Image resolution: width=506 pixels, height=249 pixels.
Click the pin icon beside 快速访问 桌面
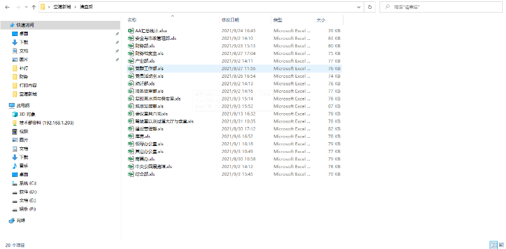click(117, 33)
